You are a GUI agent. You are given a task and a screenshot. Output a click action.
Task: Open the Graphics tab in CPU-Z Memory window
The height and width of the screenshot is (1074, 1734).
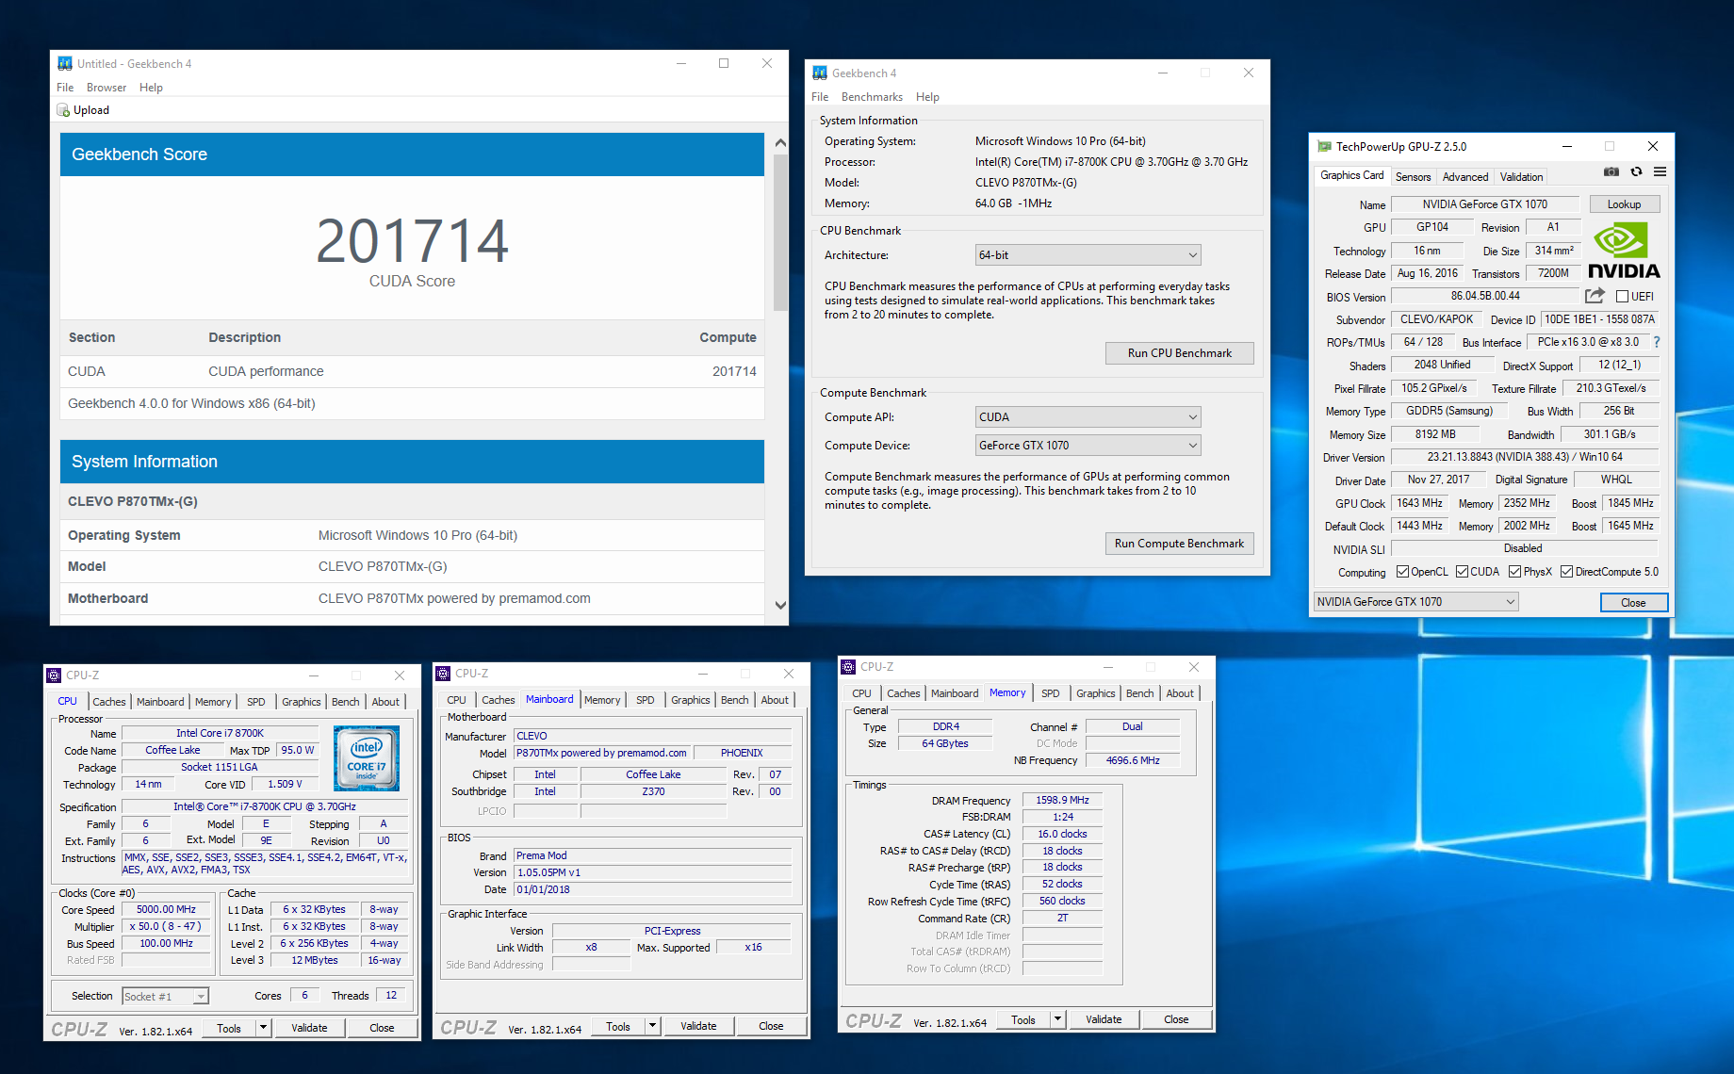1095,693
